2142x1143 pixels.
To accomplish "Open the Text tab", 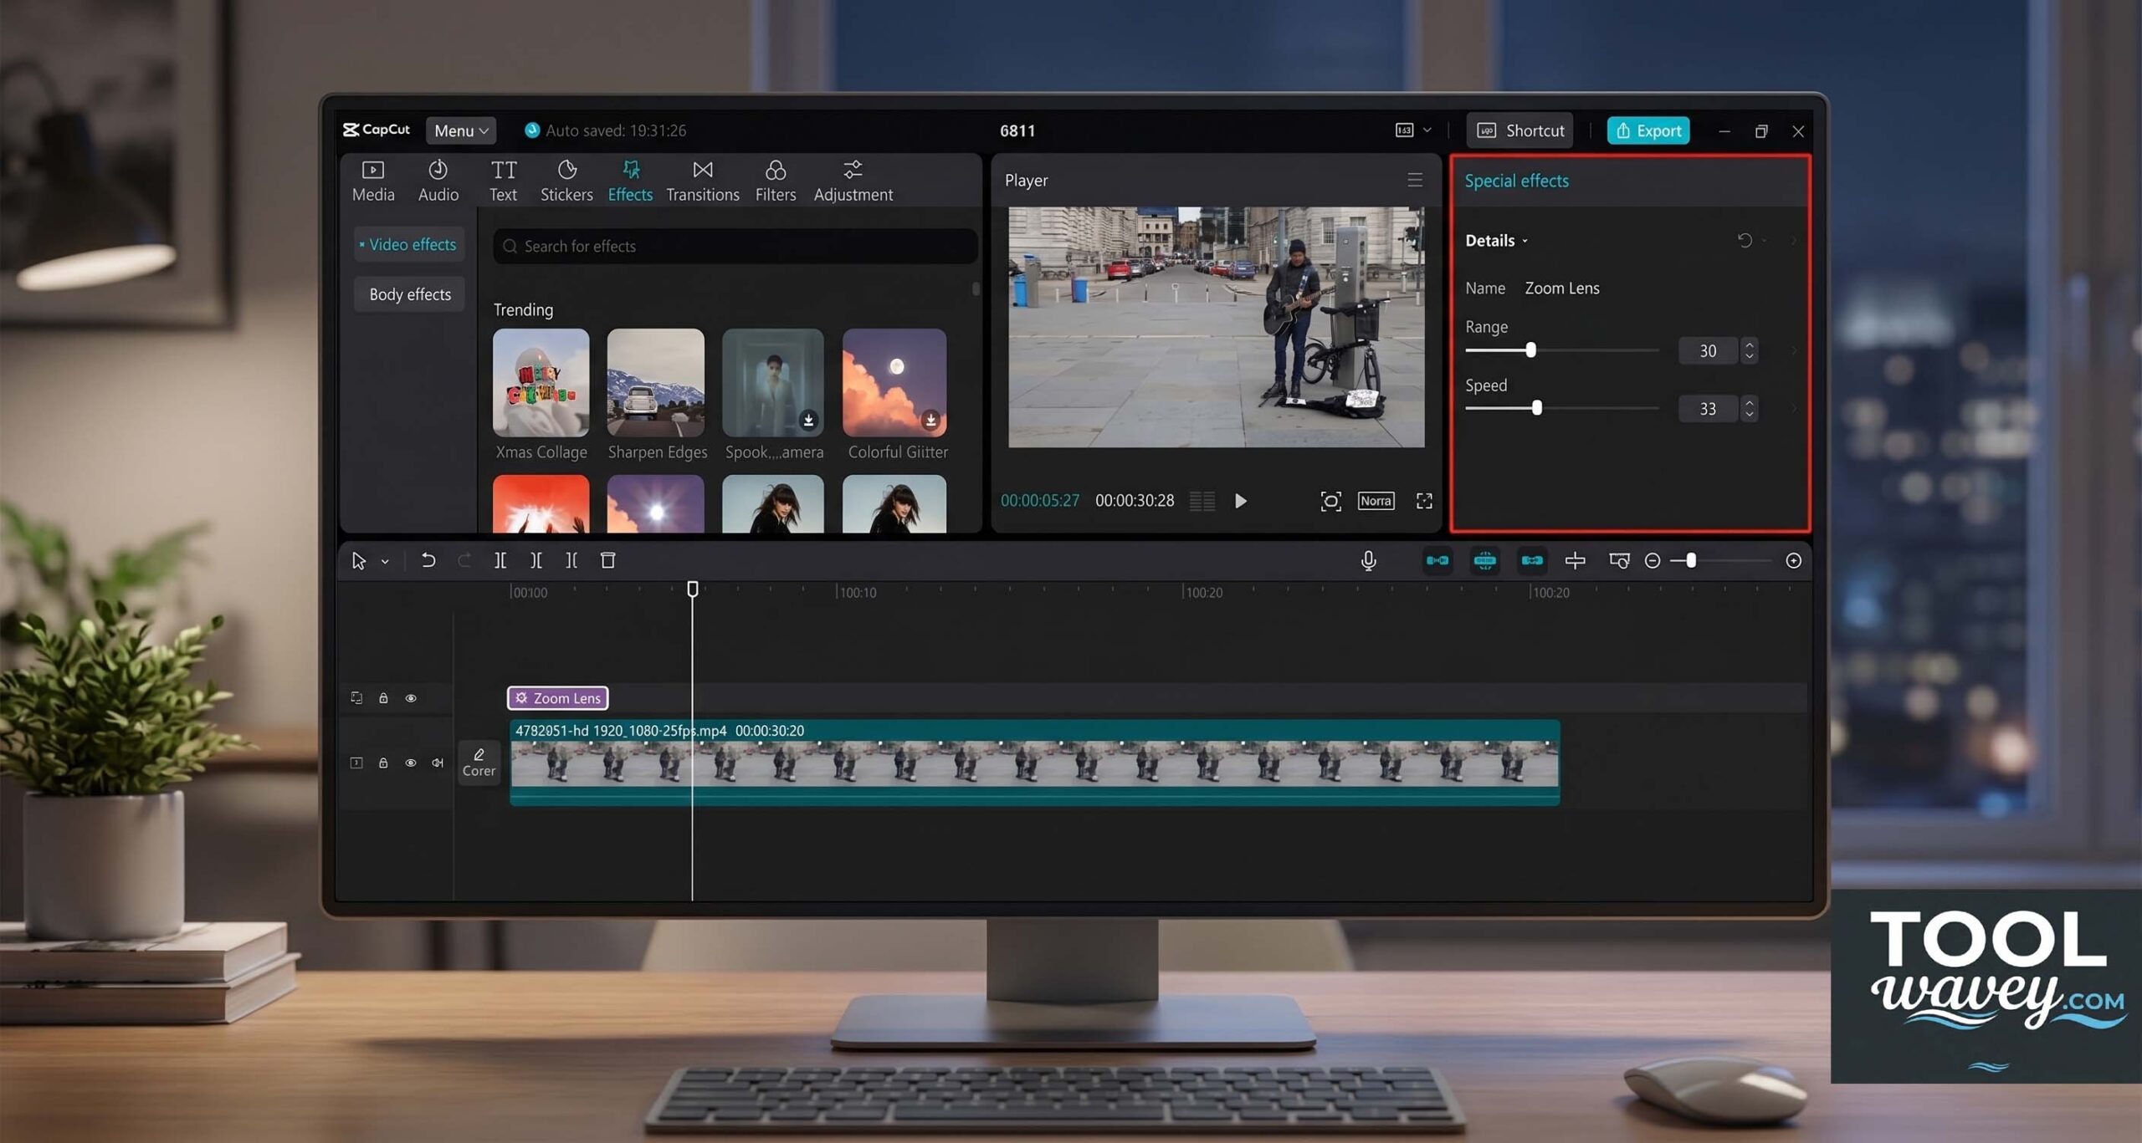I will [x=503, y=181].
